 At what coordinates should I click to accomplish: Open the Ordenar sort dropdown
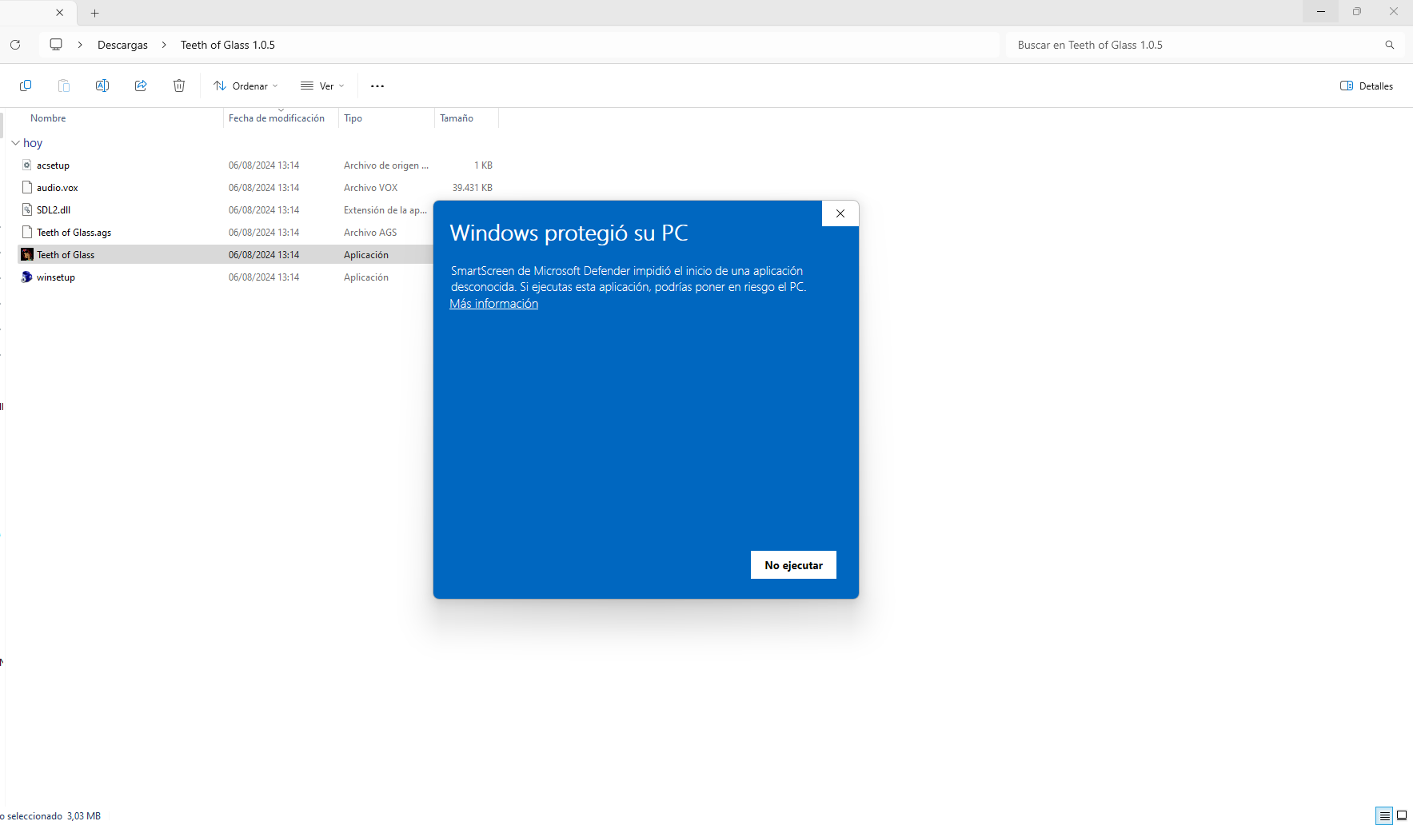[245, 86]
